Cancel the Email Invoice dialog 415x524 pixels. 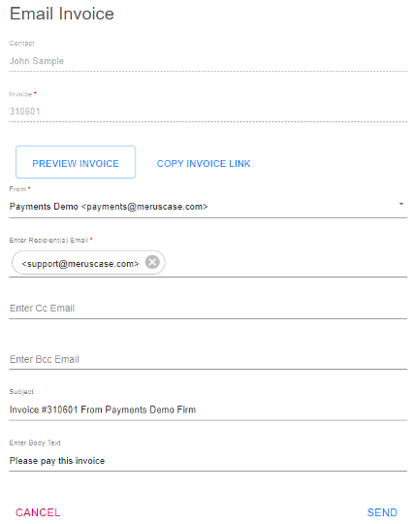[38, 512]
